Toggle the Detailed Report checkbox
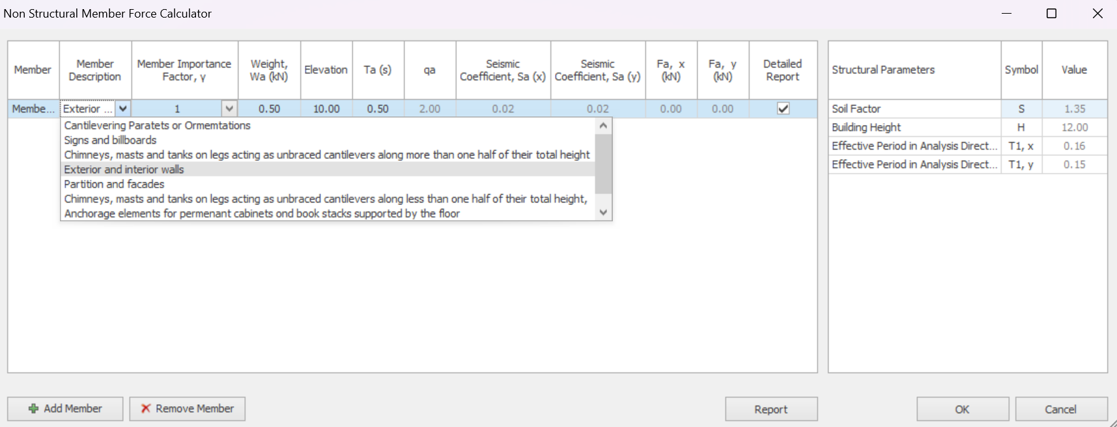Viewport: 1117px width, 427px height. [x=783, y=109]
